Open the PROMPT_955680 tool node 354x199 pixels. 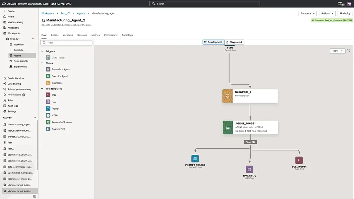coord(195,158)
